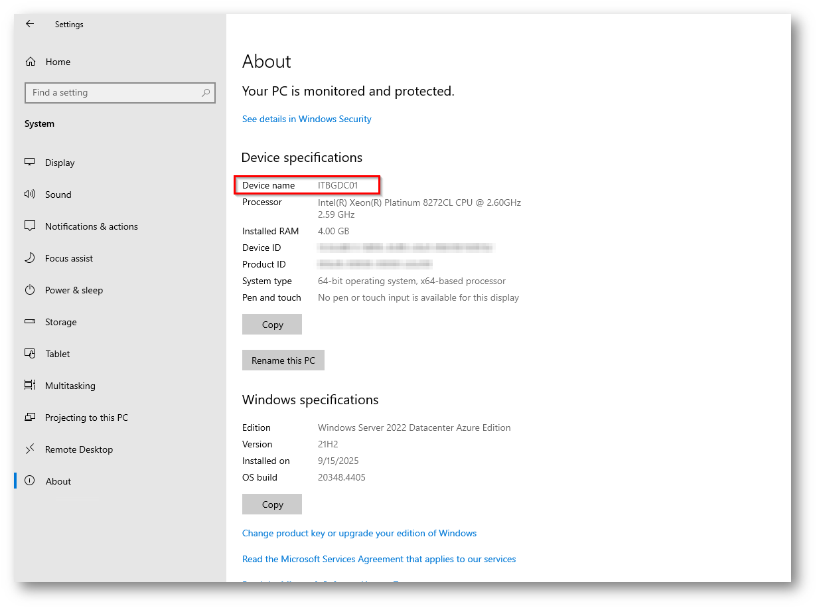
Task: Open Notifications & actions page
Action: (x=91, y=226)
